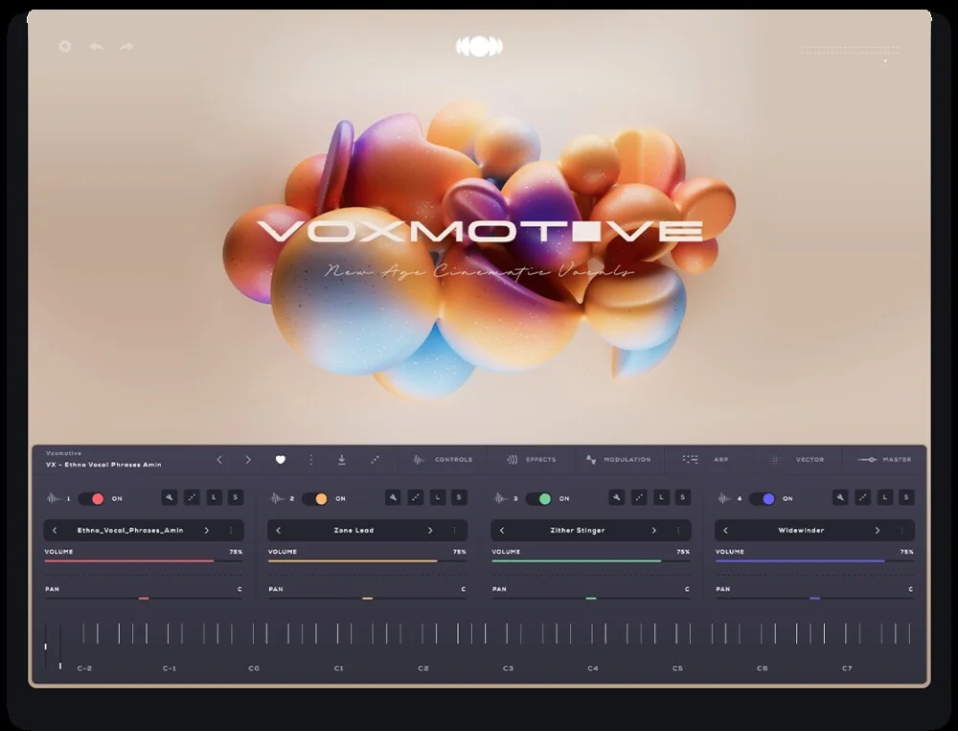Viewport: 958px width, 731px height.
Task: Select the waveform icon next to channel 3
Action: 498,498
